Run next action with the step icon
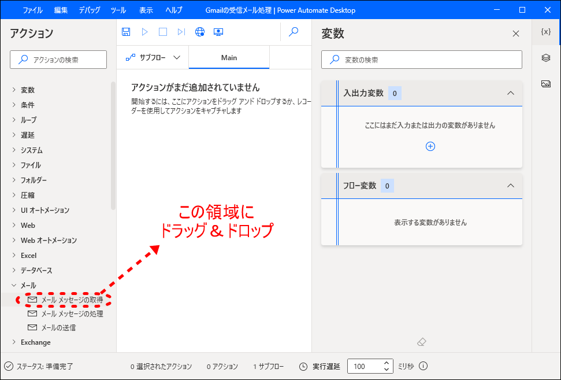This screenshot has width=561, height=380. [x=181, y=32]
